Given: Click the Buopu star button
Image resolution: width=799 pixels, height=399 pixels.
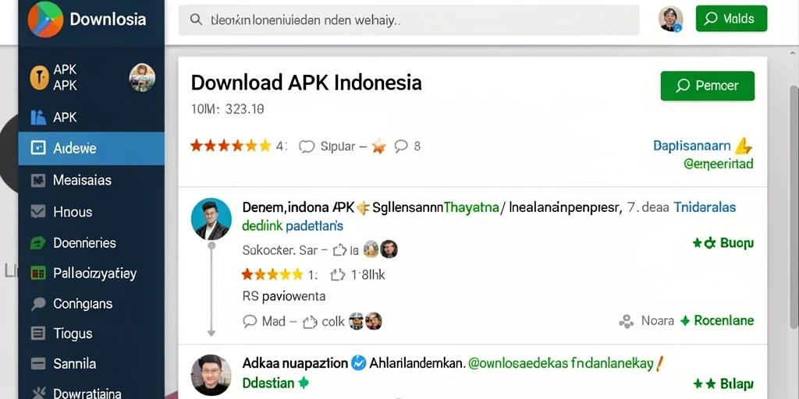Looking at the screenshot, I should pos(723,243).
